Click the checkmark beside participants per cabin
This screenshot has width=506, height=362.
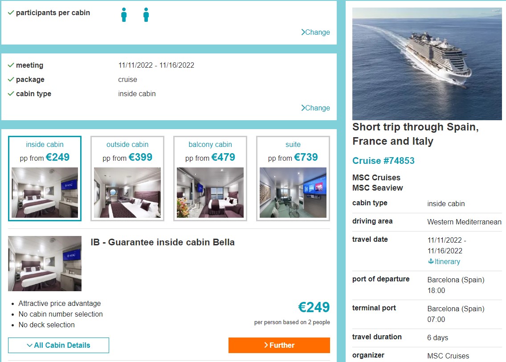point(11,12)
